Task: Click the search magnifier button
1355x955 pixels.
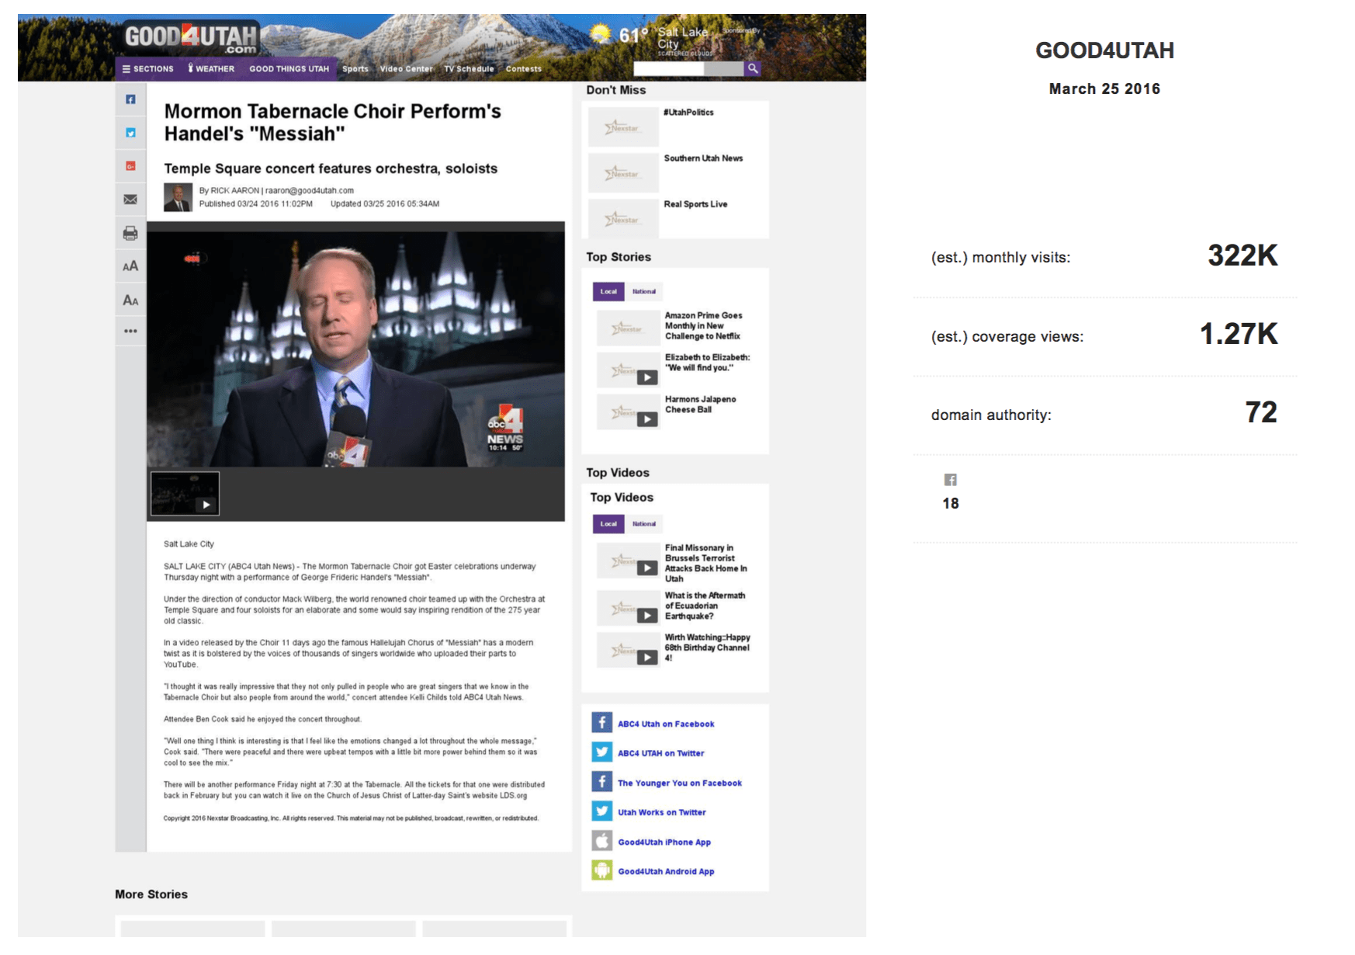Action: point(752,68)
